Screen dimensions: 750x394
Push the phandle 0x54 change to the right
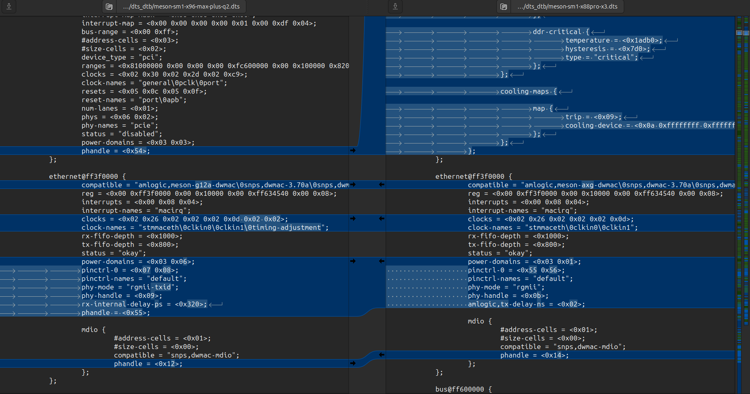click(x=353, y=151)
